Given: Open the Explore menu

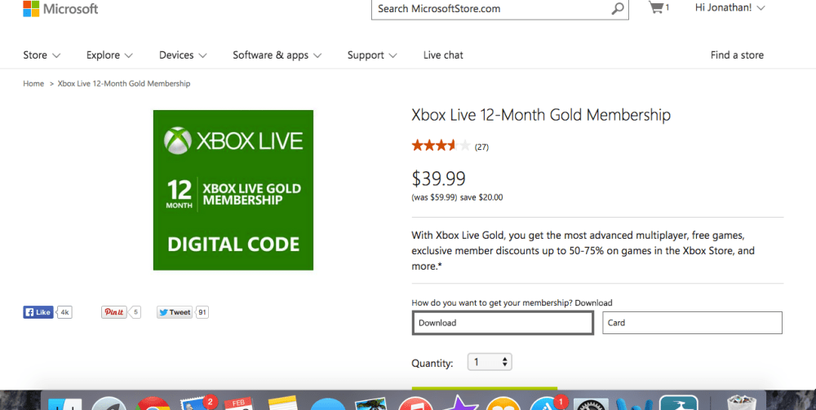Looking at the screenshot, I should tap(109, 55).
